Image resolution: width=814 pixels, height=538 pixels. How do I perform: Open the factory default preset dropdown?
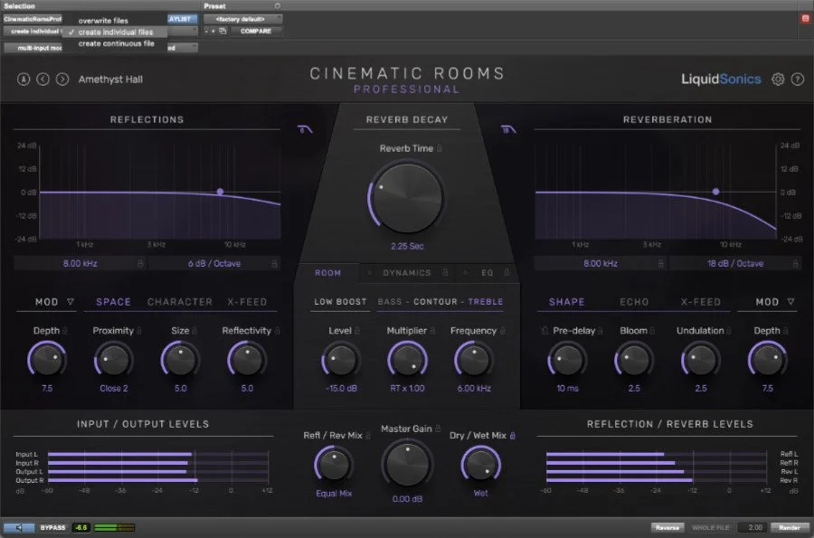pyautogui.click(x=243, y=19)
